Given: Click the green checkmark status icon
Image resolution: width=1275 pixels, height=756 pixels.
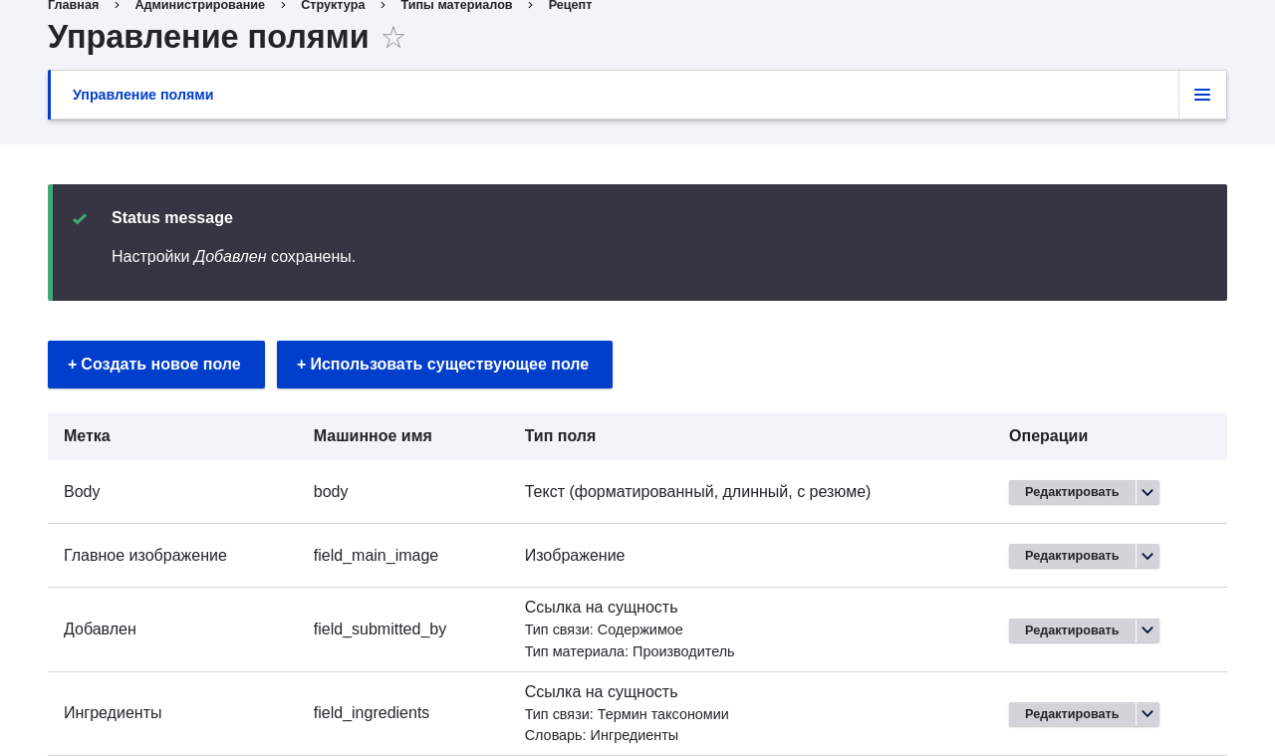Looking at the screenshot, I should [x=80, y=219].
